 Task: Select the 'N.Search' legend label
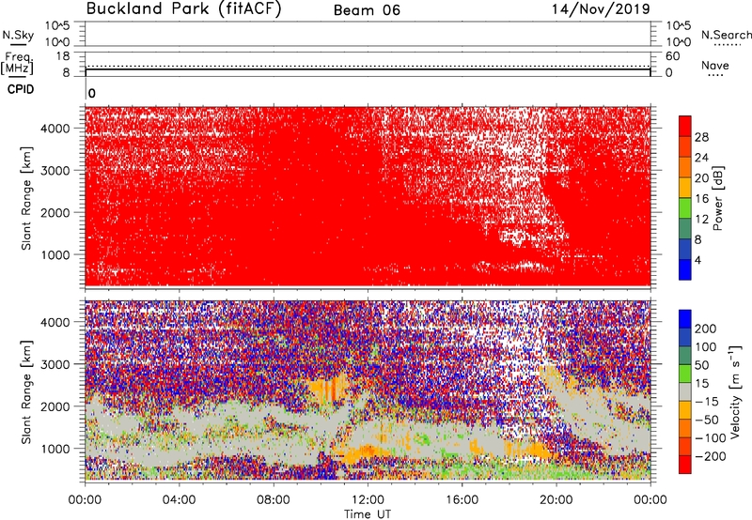(x=727, y=35)
